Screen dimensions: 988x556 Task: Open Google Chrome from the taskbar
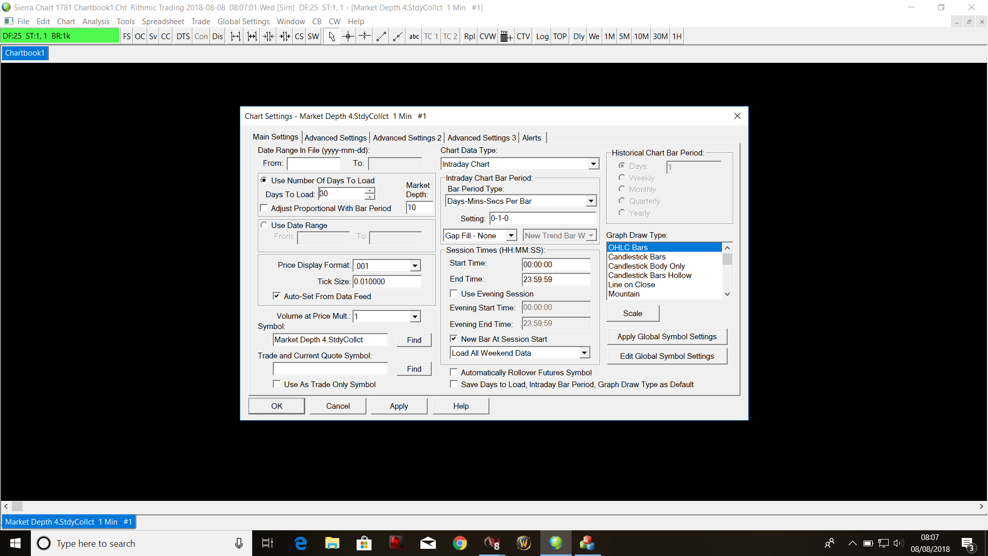tap(460, 543)
